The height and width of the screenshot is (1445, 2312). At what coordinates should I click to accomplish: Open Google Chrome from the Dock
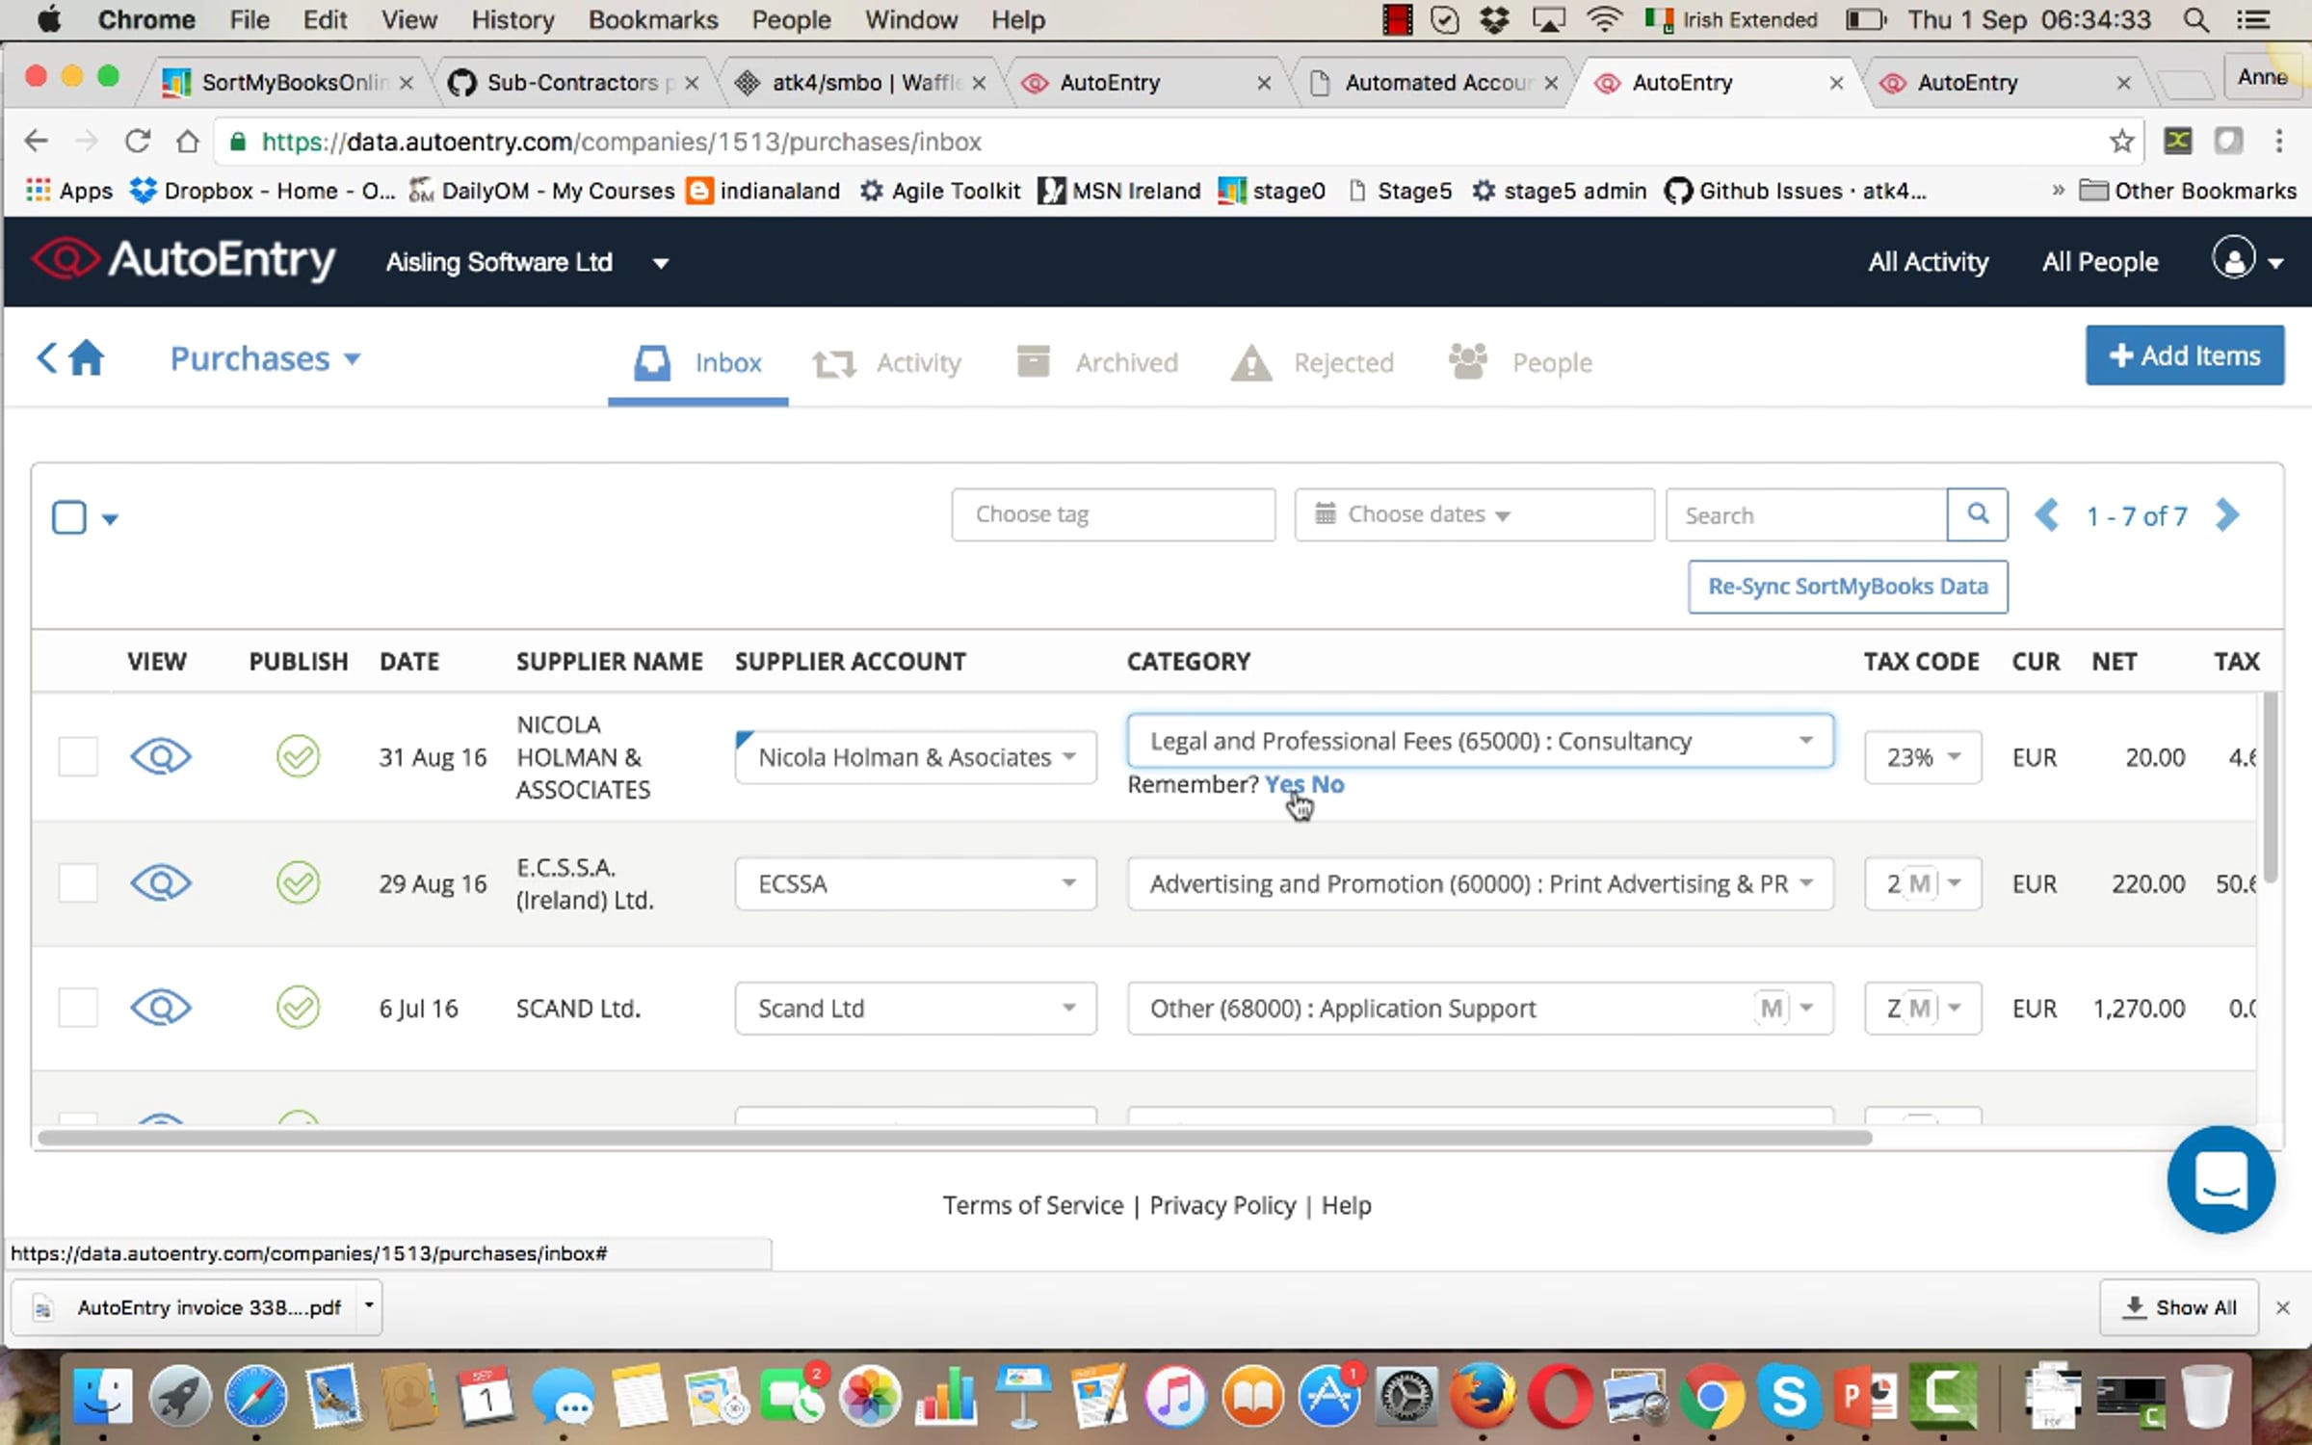coord(1712,1396)
